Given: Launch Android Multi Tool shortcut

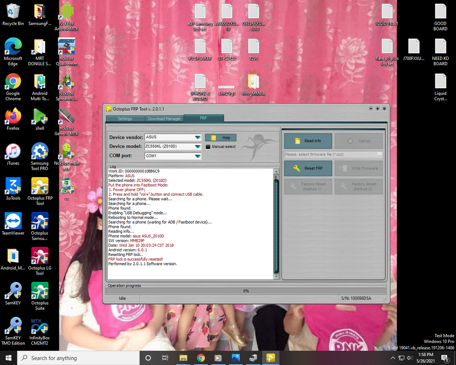Looking at the screenshot, I should point(40,87).
